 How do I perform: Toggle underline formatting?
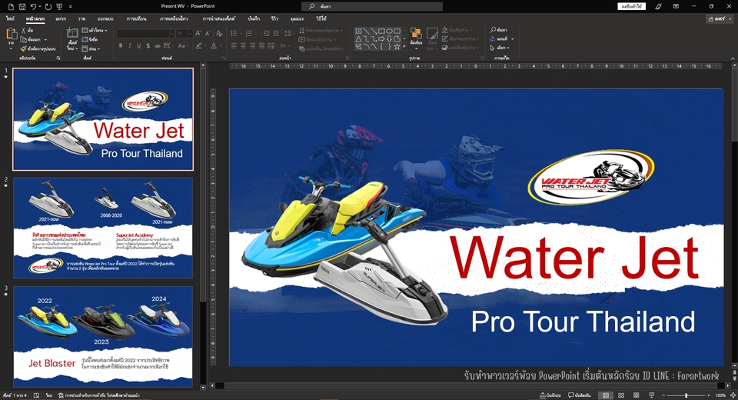[x=139, y=45]
